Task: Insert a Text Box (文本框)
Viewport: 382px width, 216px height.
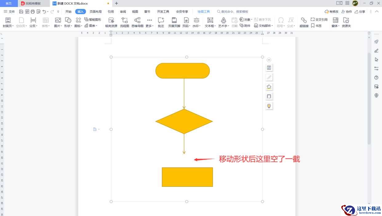Action: (x=210, y=22)
